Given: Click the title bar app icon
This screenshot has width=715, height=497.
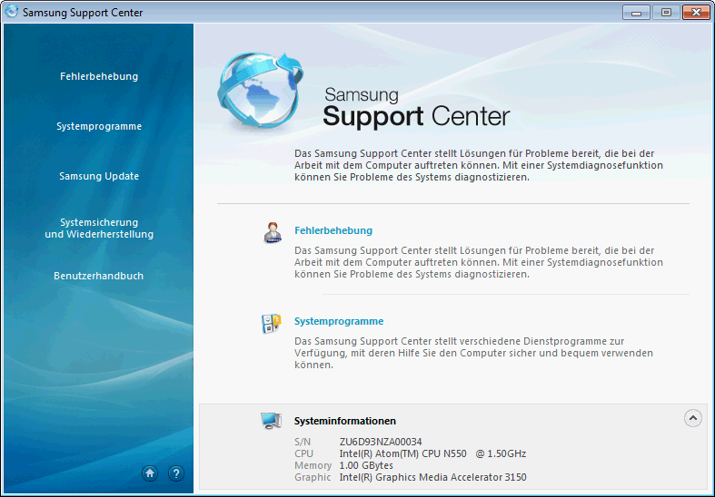Looking at the screenshot, I should coord(11,12).
